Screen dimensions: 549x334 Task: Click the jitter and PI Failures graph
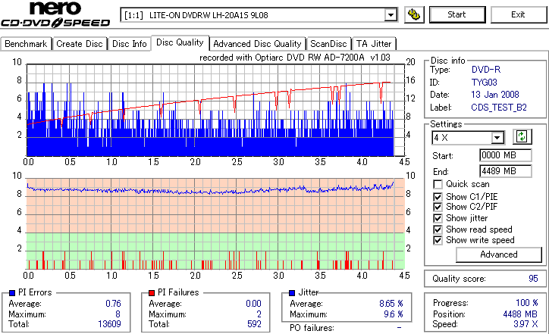click(x=215, y=224)
